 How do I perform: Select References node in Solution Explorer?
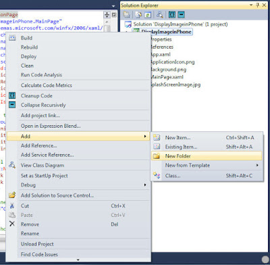tap(162, 47)
